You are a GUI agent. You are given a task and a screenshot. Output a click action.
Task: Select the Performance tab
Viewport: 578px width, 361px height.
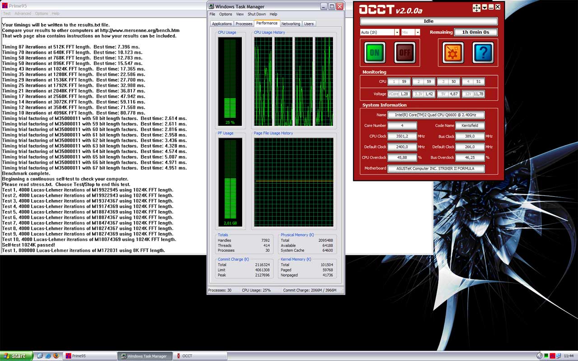point(267,23)
